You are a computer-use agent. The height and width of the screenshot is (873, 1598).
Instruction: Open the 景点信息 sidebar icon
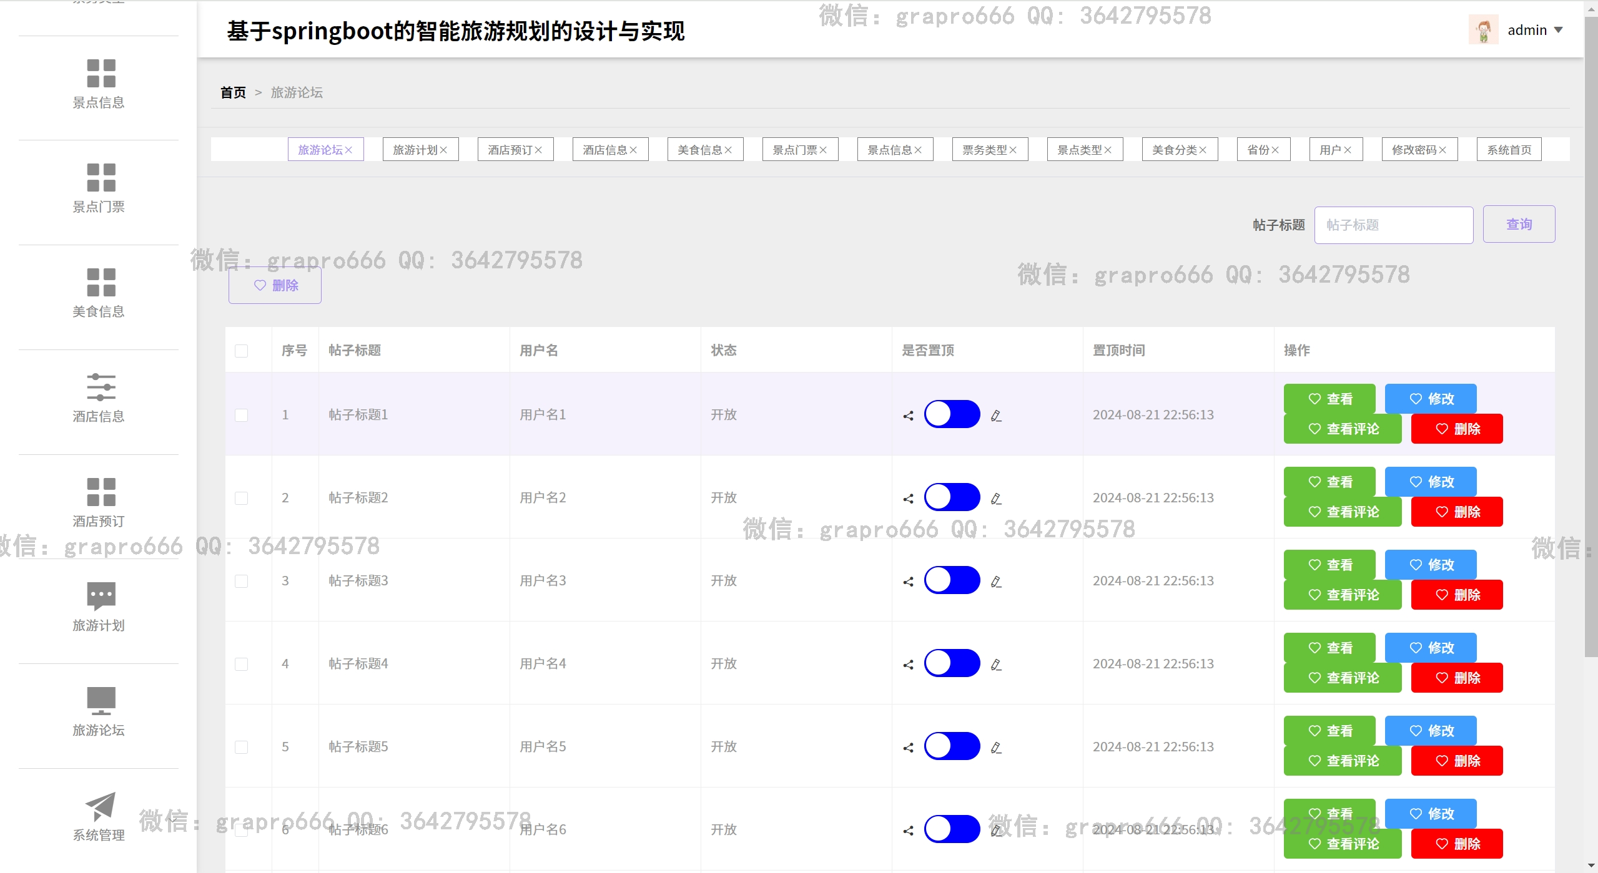pyautogui.click(x=101, y=73)
